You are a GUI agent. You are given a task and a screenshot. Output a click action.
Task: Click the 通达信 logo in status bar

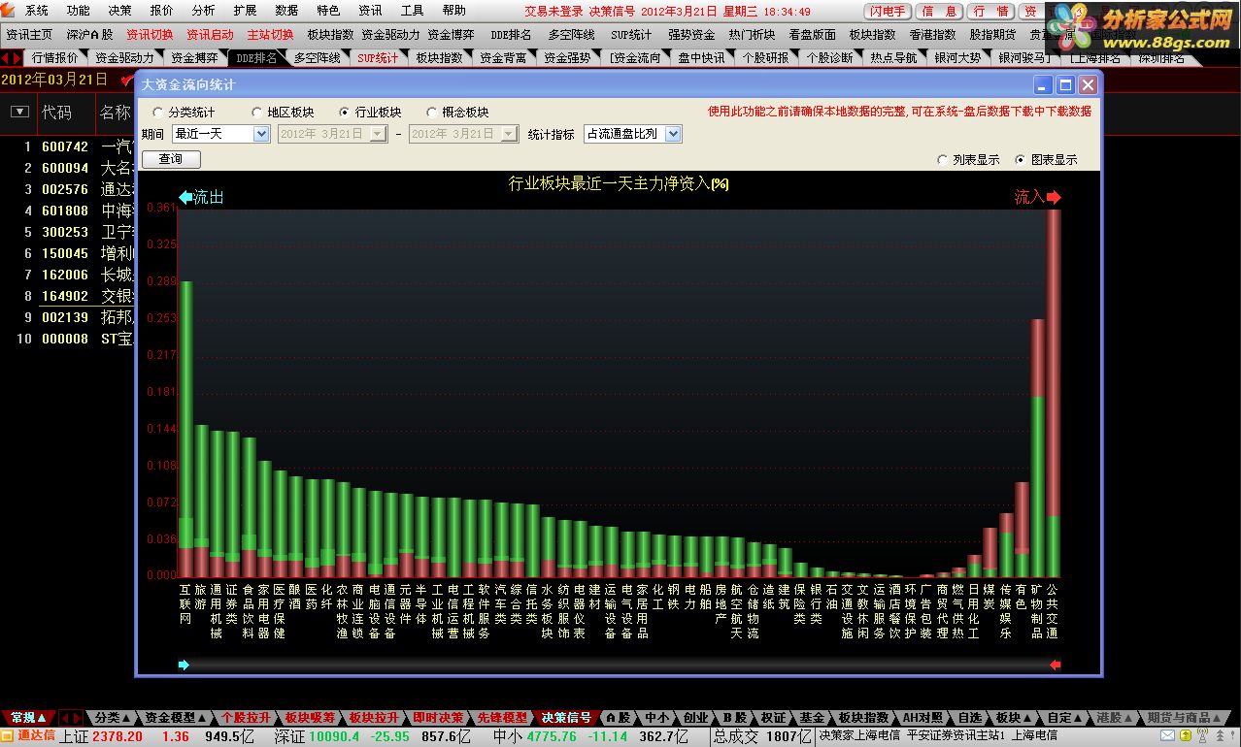[x=29, y=736]
